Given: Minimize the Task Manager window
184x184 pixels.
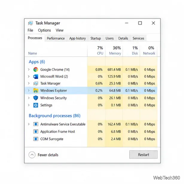Looking at the screenshot, I should pos(127,23).
